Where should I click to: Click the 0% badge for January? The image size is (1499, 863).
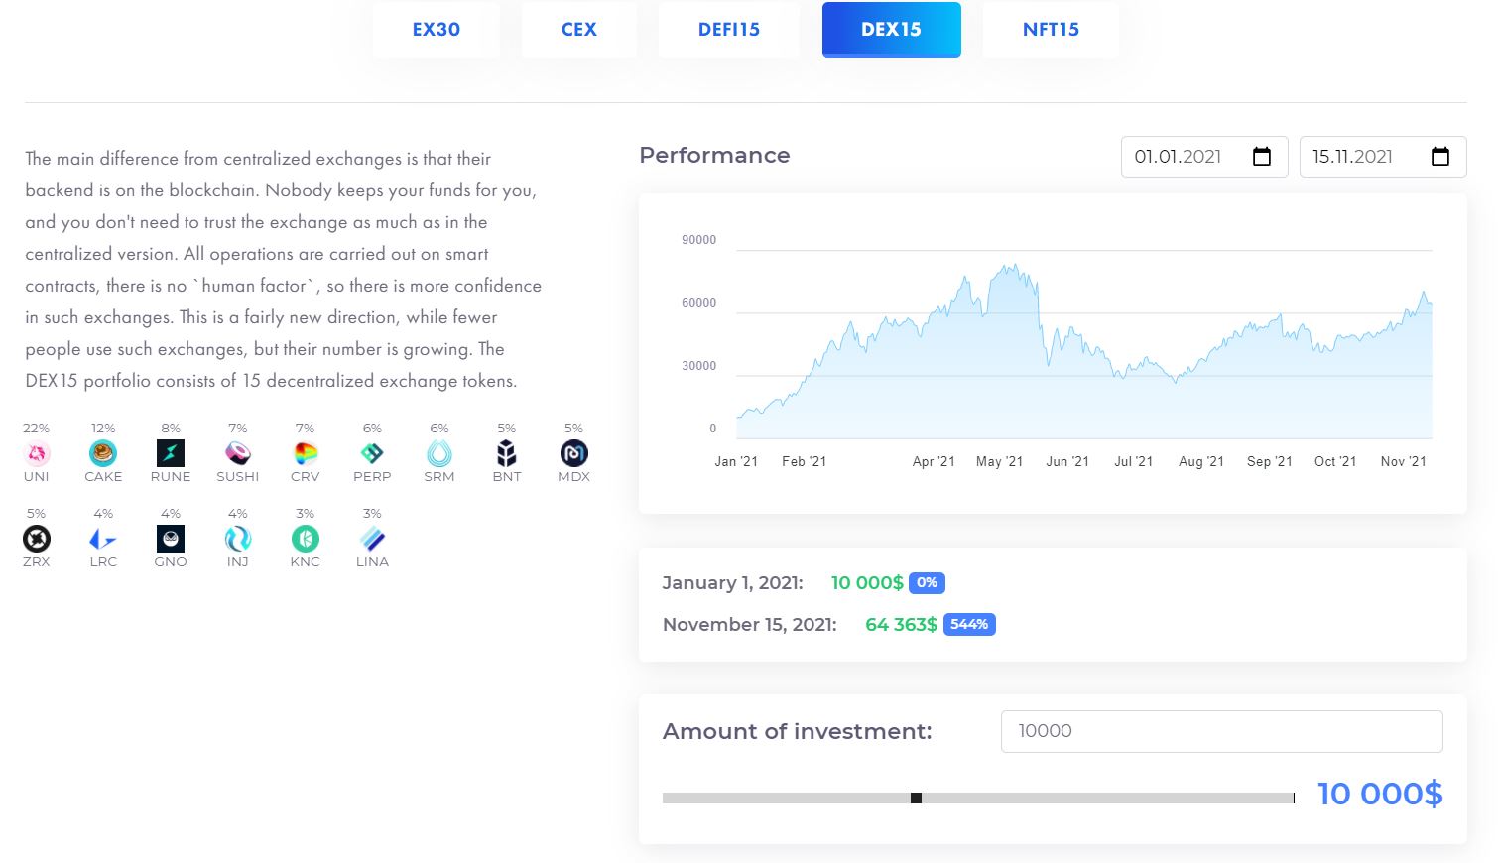(x=927, y=583)
